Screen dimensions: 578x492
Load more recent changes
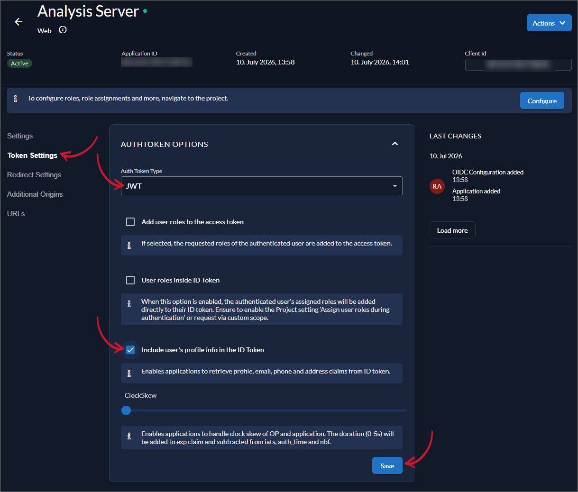(452, 230)
